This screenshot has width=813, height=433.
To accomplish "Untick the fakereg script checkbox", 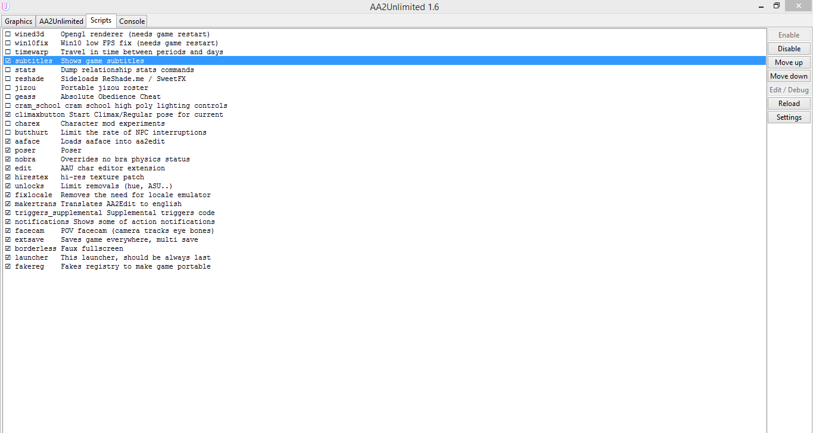I will pyautogui.click(x=8, y=266).
